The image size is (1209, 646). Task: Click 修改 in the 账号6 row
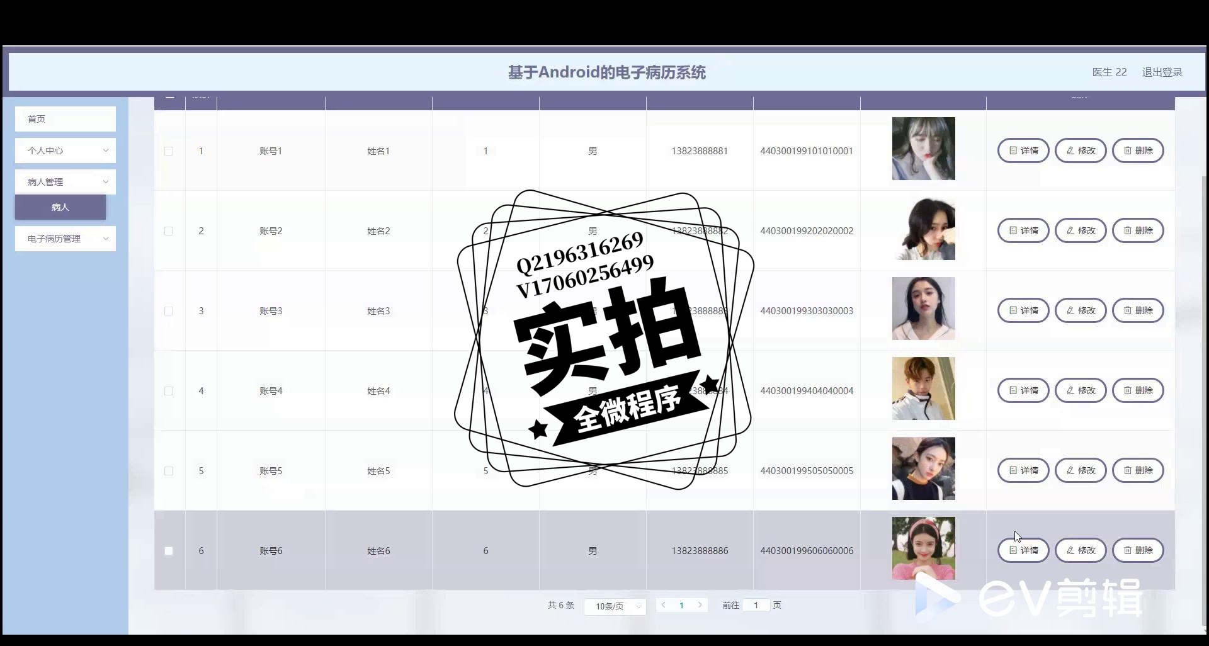click(1081, 550)
